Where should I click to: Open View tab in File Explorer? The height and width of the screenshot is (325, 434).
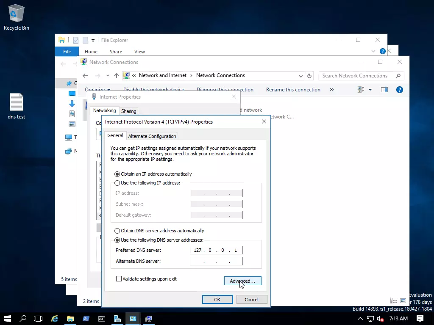tap(139, 52)
